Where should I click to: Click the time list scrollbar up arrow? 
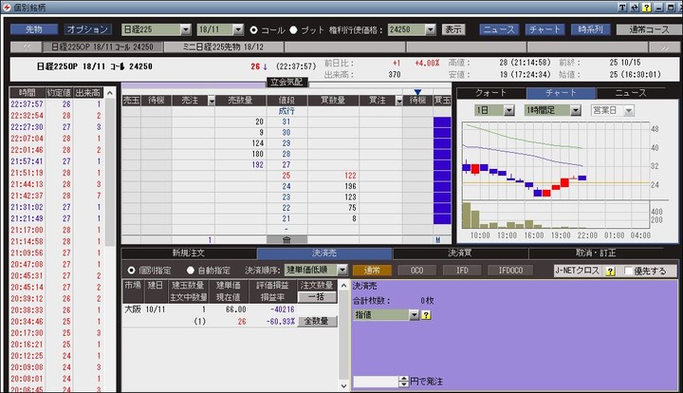[x=110, y=93]
